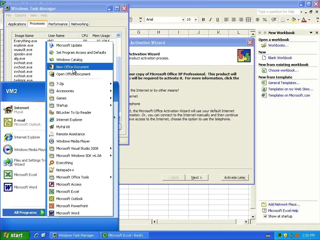320x240 pixels.
Task: Open the font size dropdown showing 10
Action: (196, 20)
